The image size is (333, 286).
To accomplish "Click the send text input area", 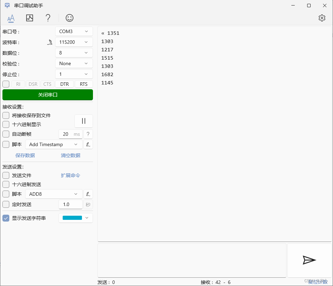I will pos(192,261).
